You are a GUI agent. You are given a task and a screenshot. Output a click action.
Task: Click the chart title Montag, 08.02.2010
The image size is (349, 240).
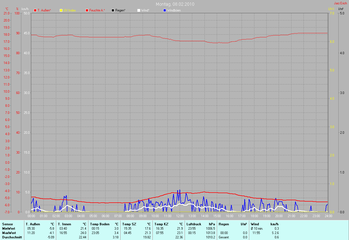[175, 4]
